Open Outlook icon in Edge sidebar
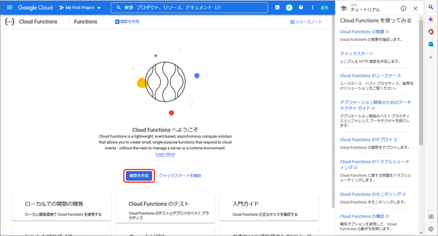 pos(431,44)
